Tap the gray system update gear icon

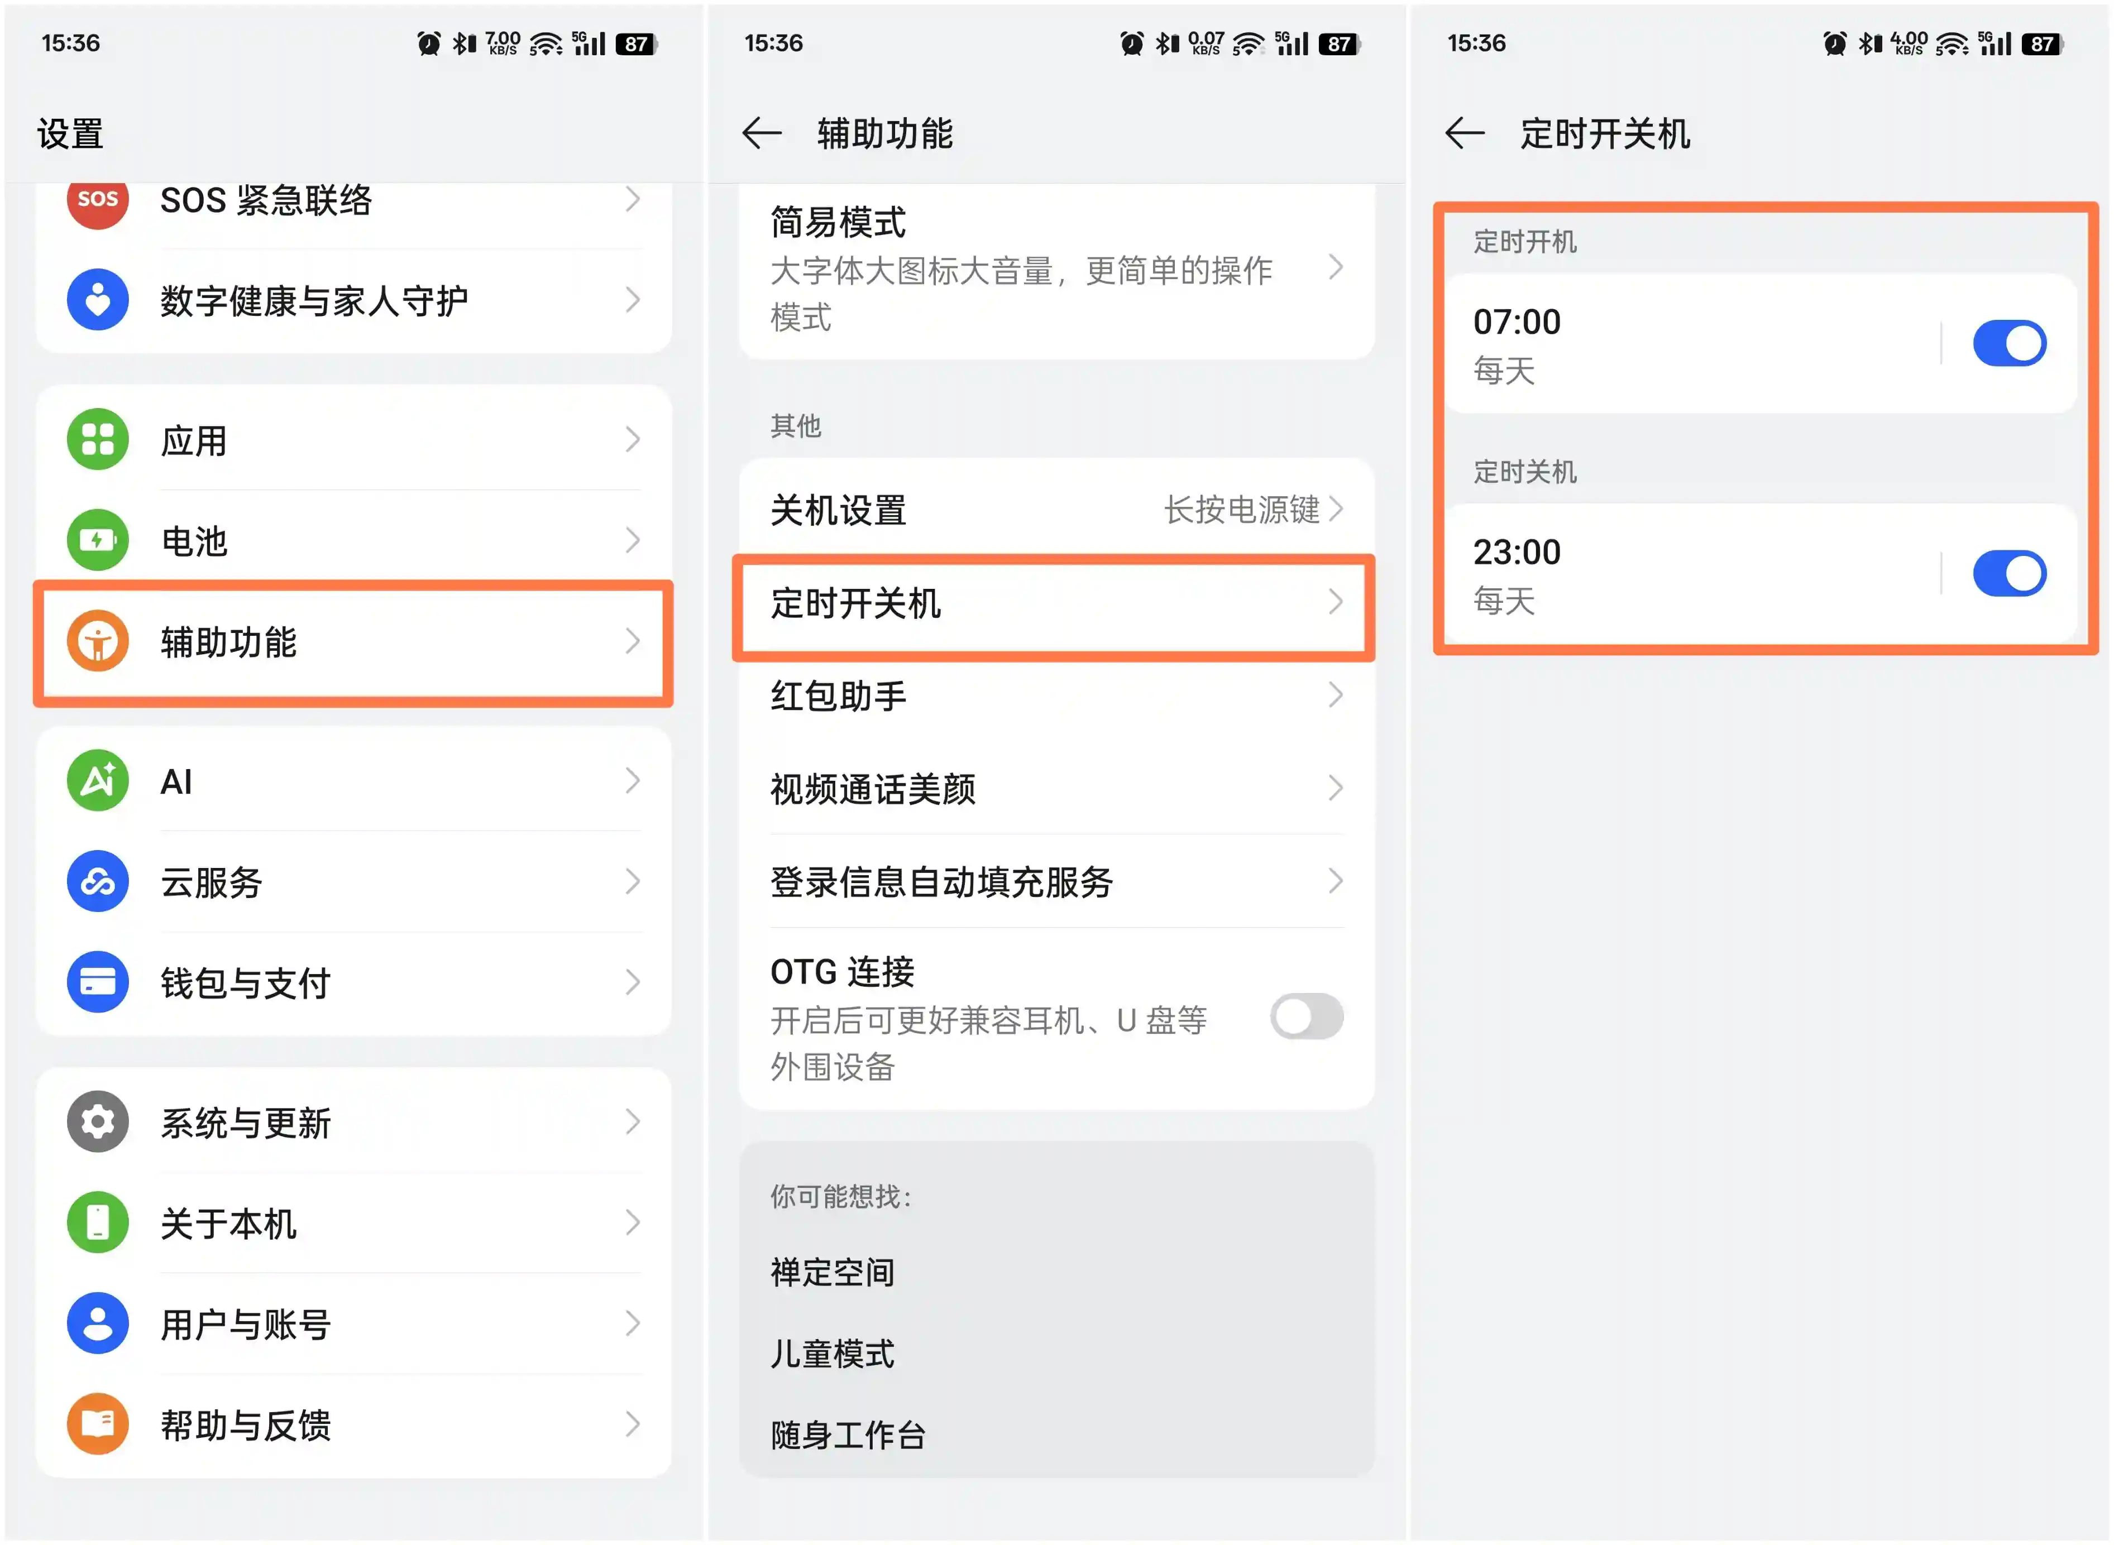click(x=97, y=1121)
